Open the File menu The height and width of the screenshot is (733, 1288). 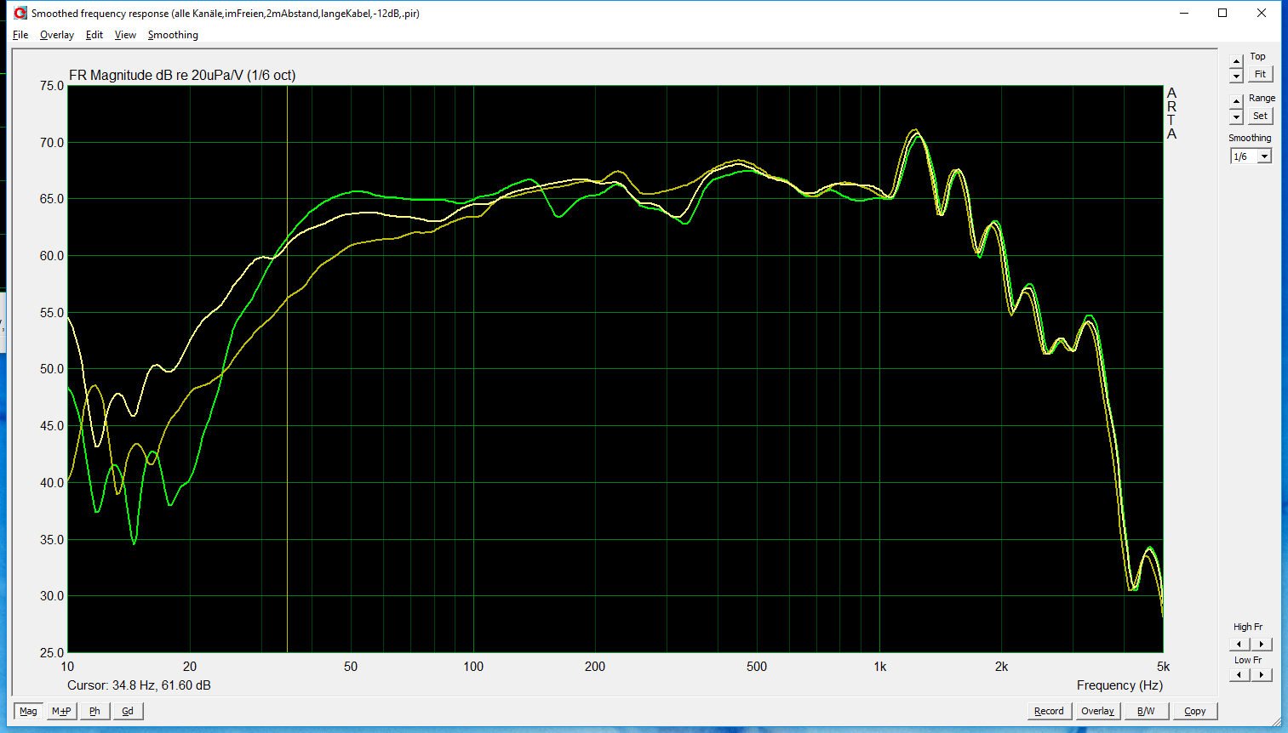20,35
